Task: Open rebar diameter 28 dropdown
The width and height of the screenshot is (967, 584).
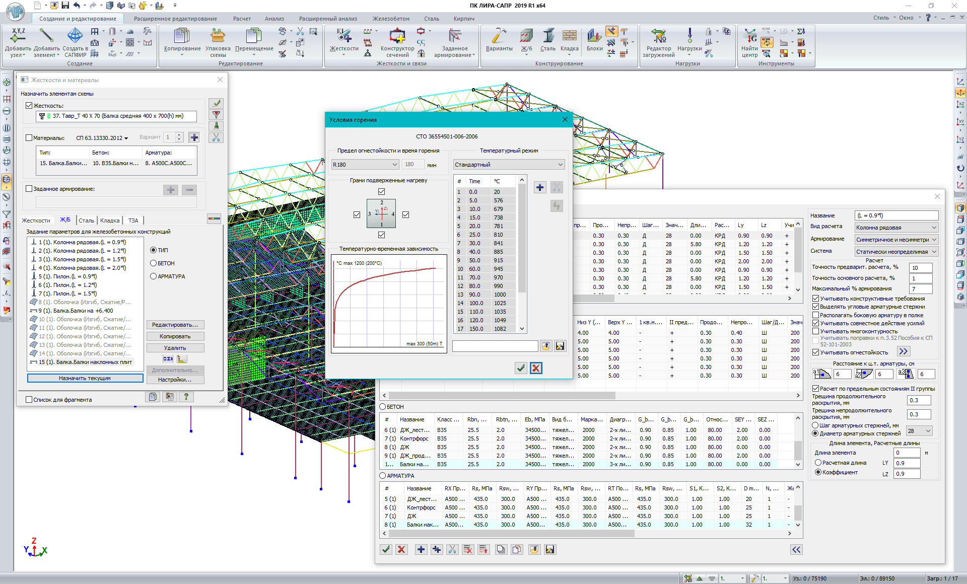Action: [919, 431]
